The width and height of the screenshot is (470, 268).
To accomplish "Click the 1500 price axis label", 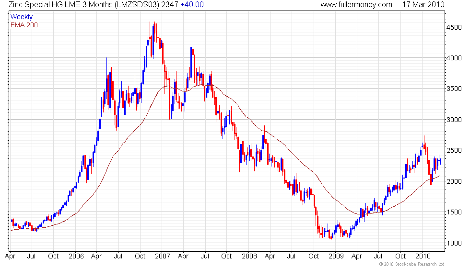I will pos(454,212).
